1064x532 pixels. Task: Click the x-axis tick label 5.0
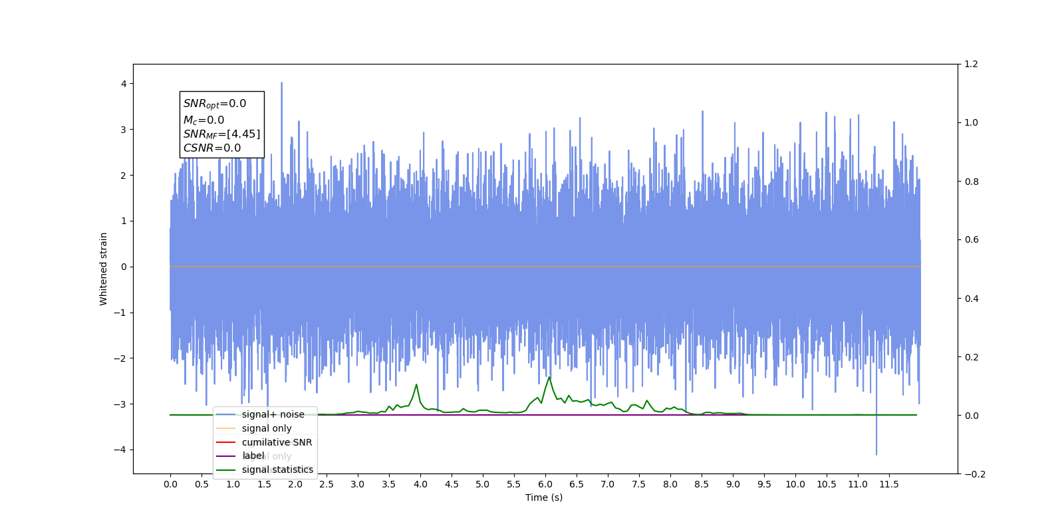[483, 484]
